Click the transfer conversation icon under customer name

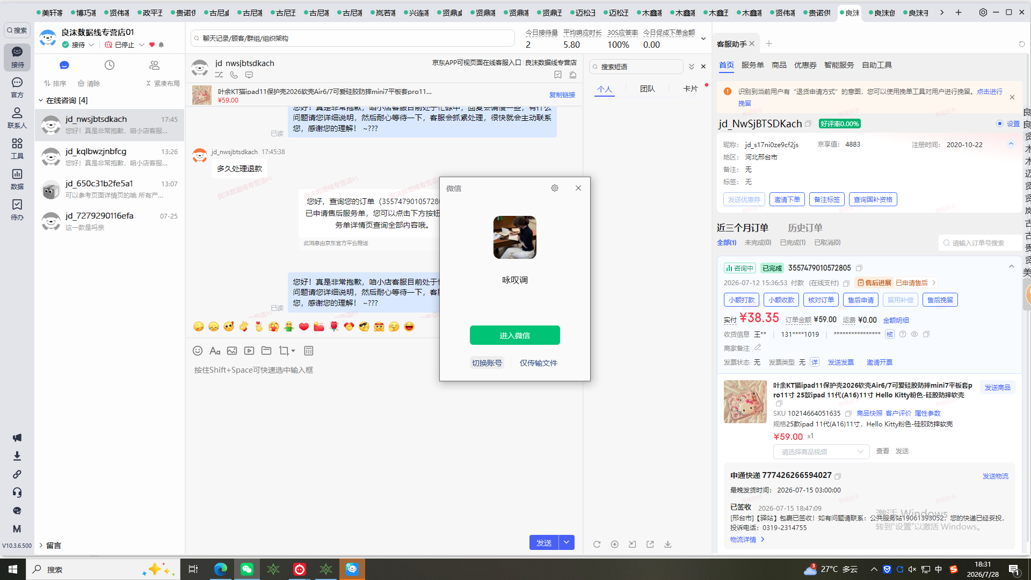tap(219, 75)
